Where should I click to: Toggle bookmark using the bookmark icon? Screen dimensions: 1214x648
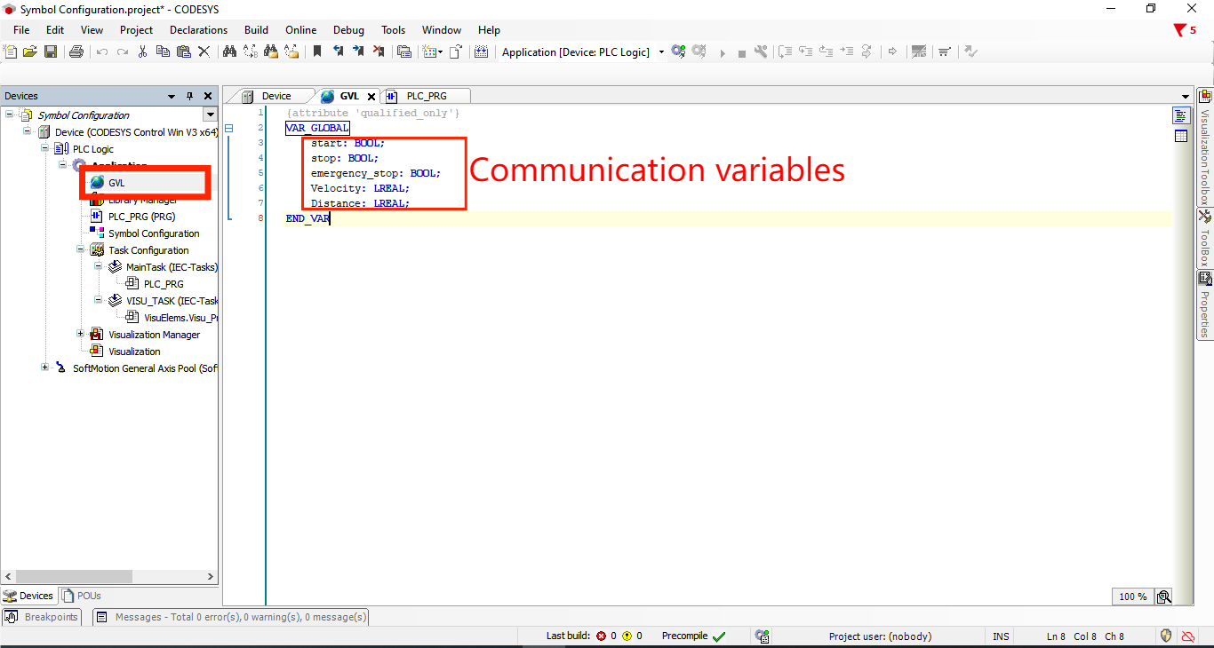tap(316, 52)
